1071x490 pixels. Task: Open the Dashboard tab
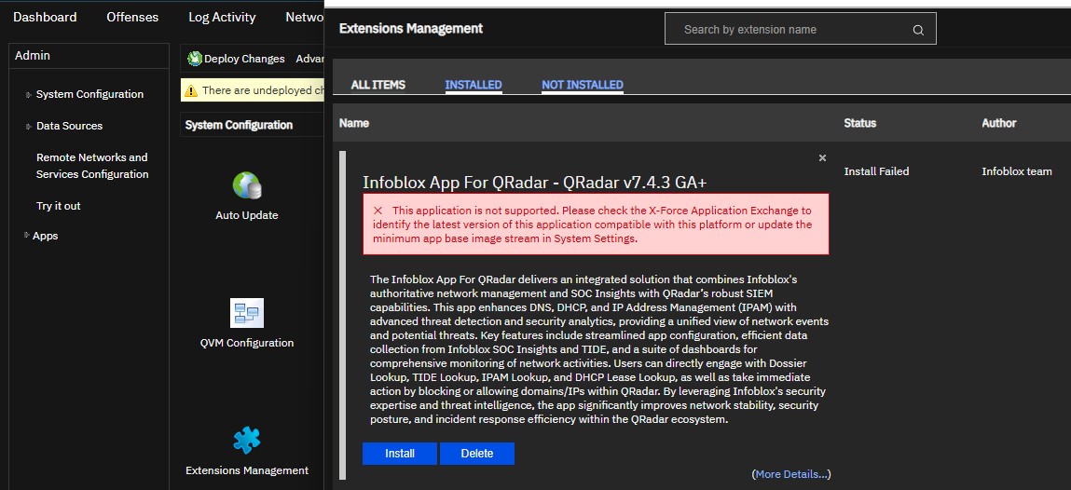[x=45, y=17]
